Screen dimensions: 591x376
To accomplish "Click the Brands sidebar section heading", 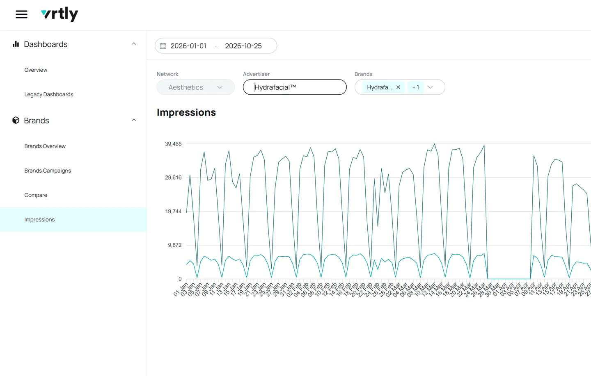I will pyautogui.click(x=37, y=121).
